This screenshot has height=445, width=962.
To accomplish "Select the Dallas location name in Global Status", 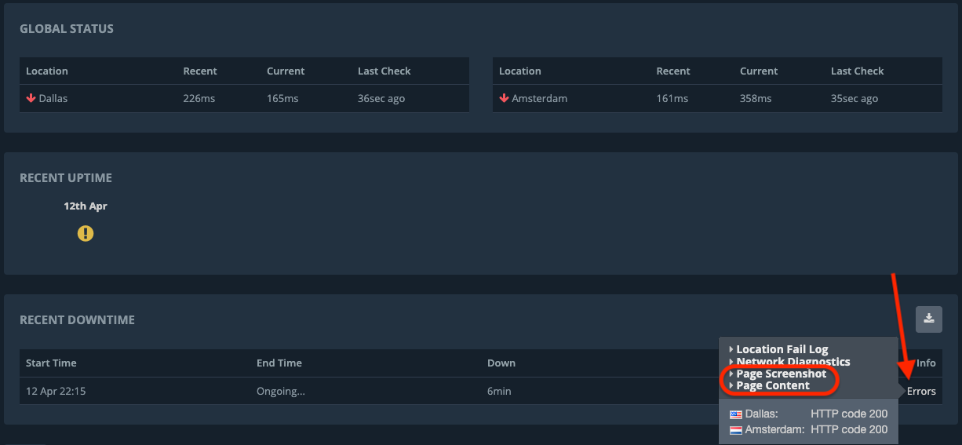I will [x=53, y=98].
